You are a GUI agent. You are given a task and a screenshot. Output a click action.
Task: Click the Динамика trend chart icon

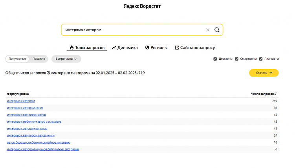(114, 48)
